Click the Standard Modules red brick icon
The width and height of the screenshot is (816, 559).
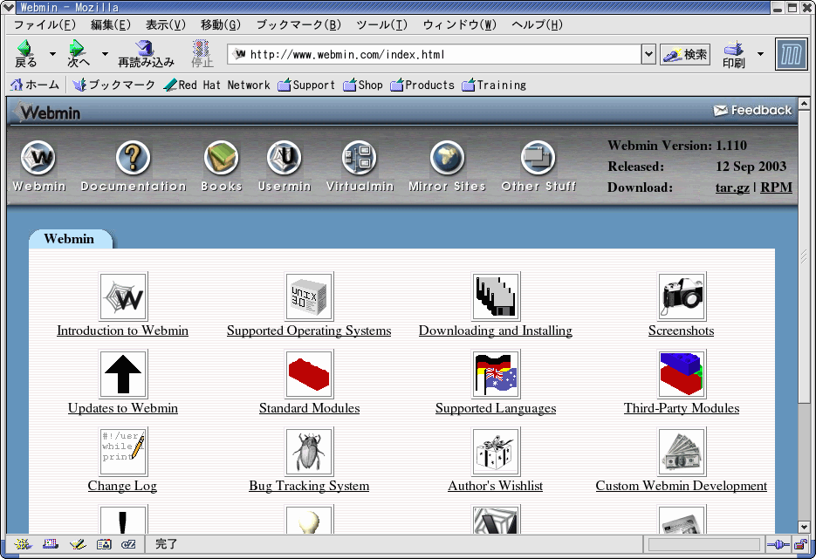point(310,374)
